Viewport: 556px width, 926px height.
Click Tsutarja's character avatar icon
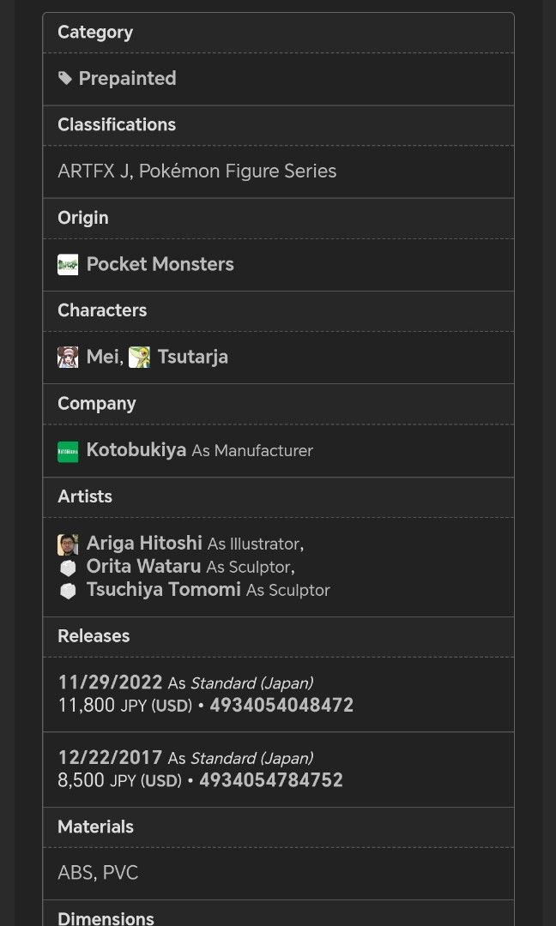pyautogui.click(x=139, y=357)
